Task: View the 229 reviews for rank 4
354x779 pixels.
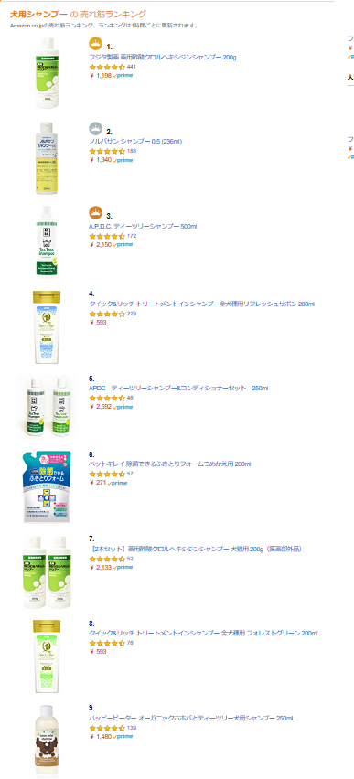Action: click(x=132, y=314)
